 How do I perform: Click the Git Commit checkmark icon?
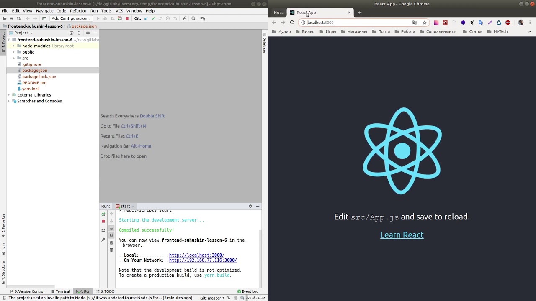click(x=153, y=18)
